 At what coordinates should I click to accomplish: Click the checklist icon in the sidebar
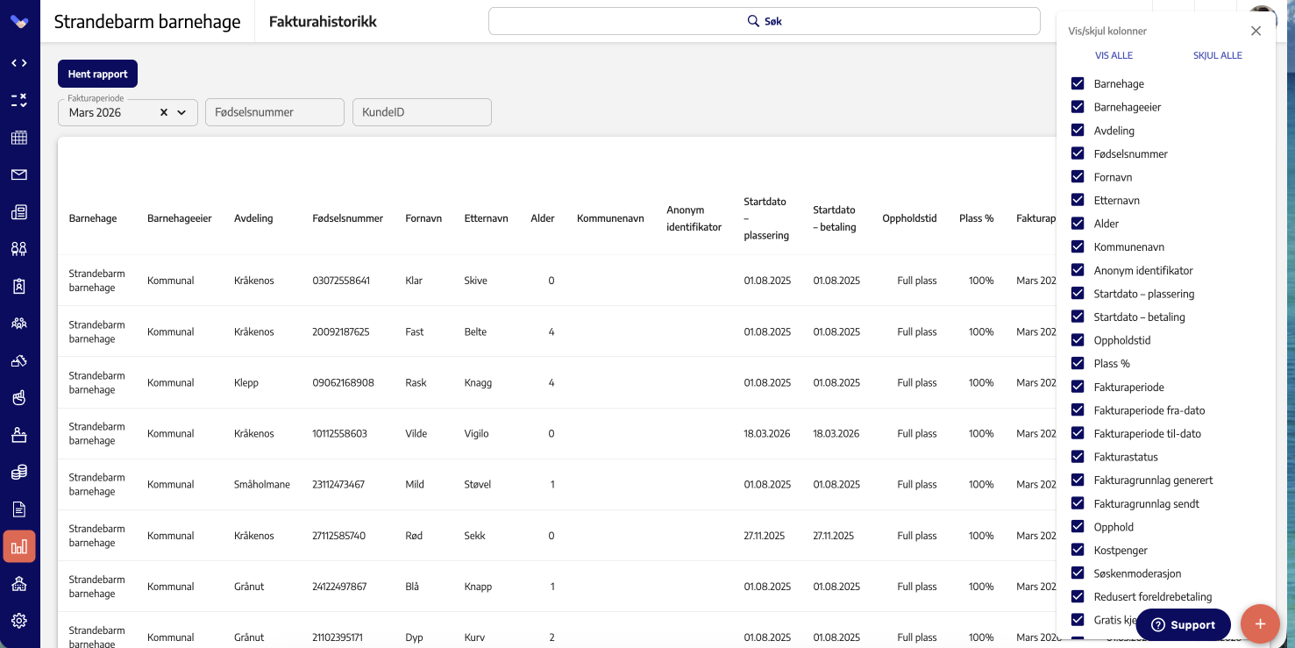click(19, 100)
